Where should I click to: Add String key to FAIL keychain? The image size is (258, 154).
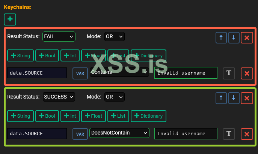20,55
